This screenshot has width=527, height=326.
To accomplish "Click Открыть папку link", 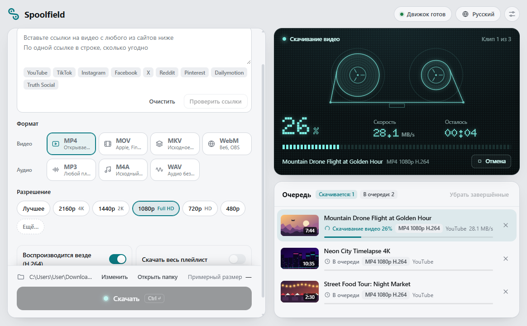I will coord(157,277).
